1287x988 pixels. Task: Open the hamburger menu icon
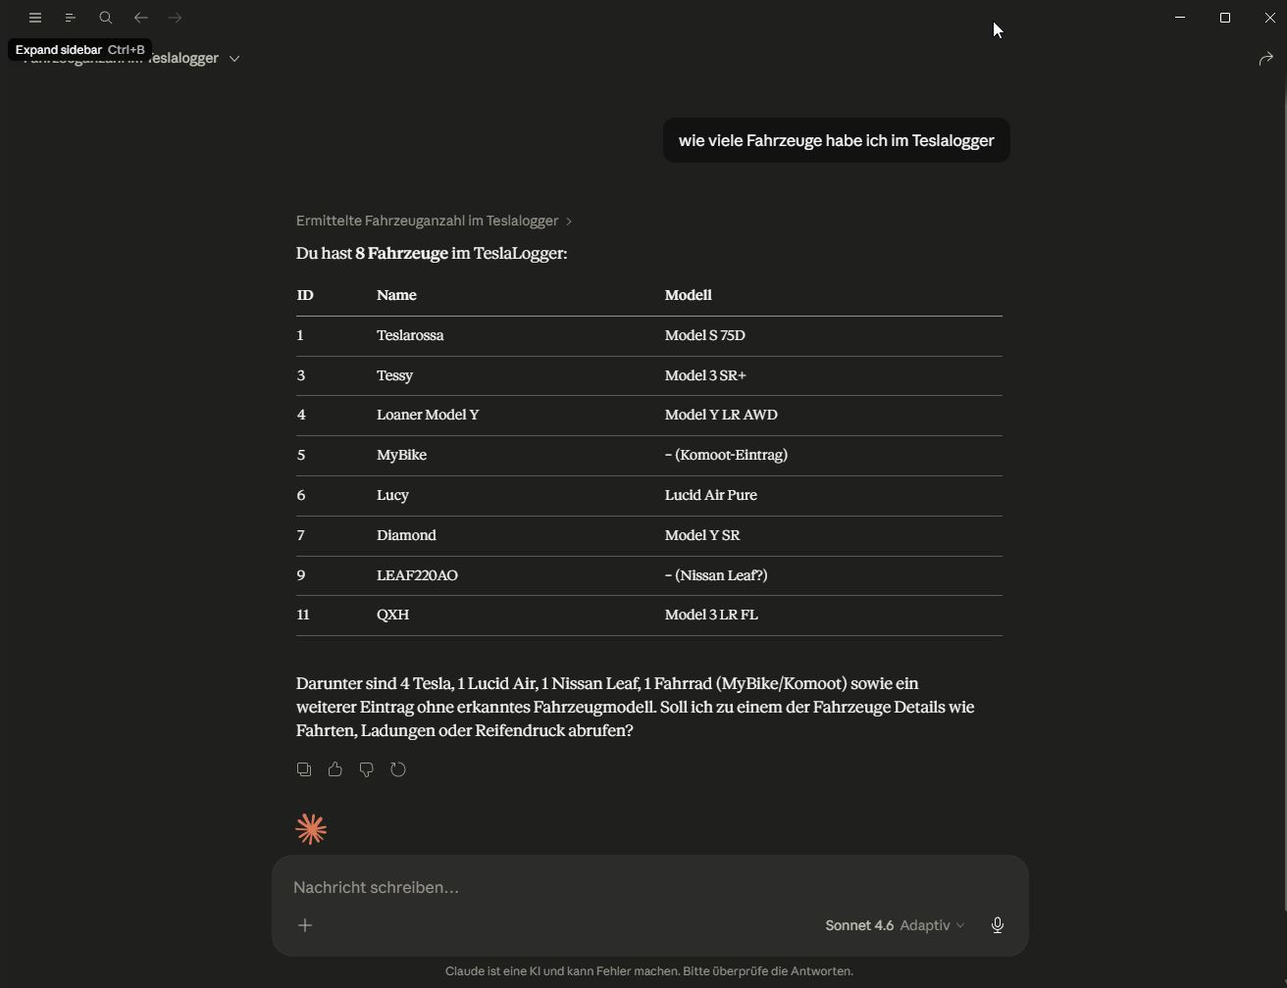(35, 18)
